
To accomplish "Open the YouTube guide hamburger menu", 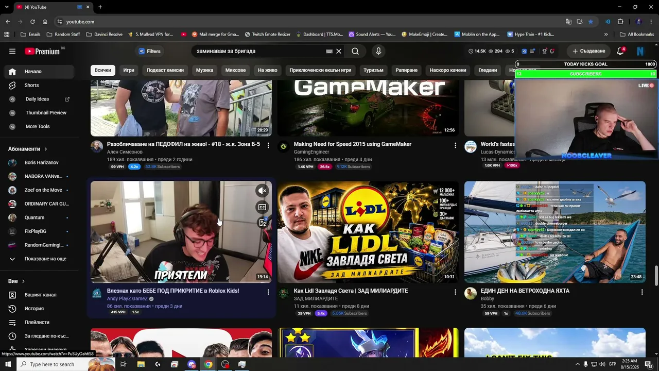I will [12, 51].
